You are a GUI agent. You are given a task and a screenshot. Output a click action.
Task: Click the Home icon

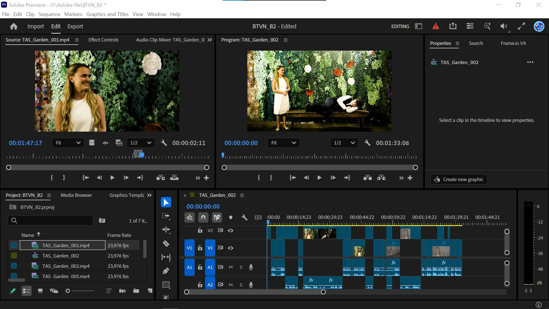(13, 26)
